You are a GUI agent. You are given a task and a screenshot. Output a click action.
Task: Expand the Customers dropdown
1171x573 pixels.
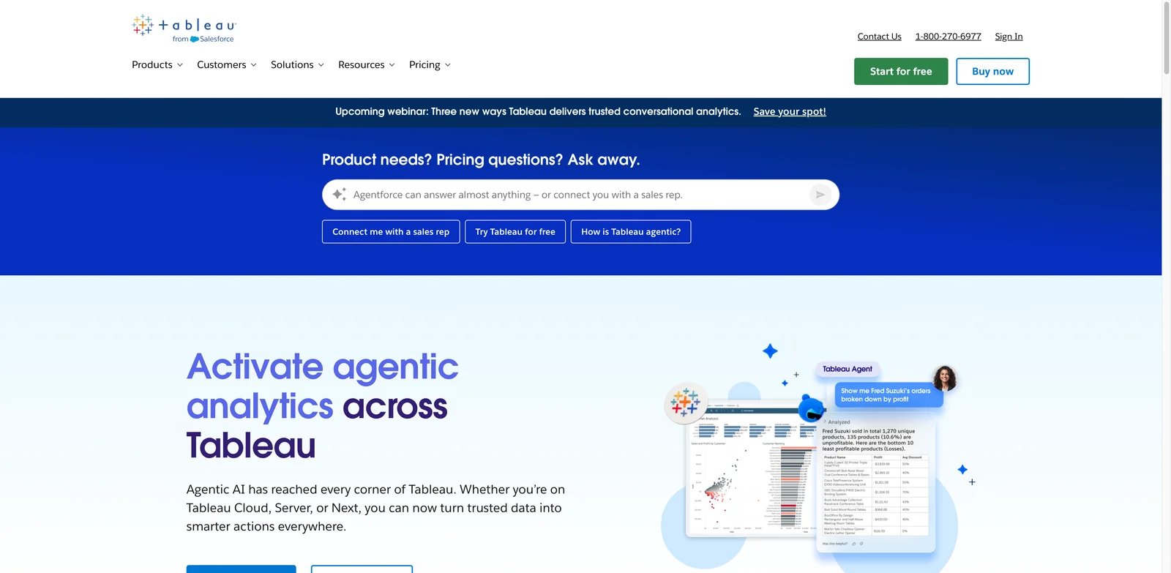pyautogui.click(x=227, y=65)
